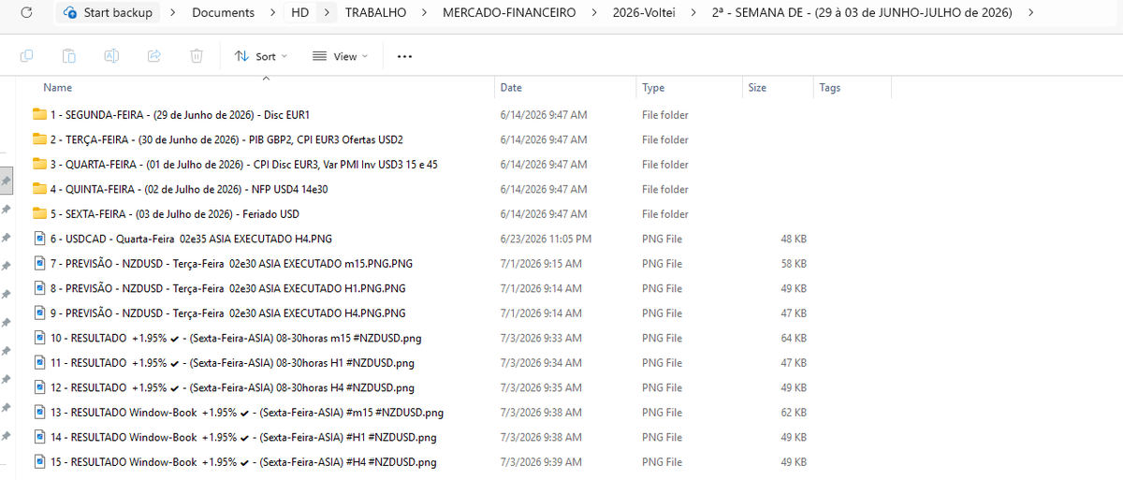Select '5 - SEXTA-FEIRA' Feriado USD name

[175, 214]
